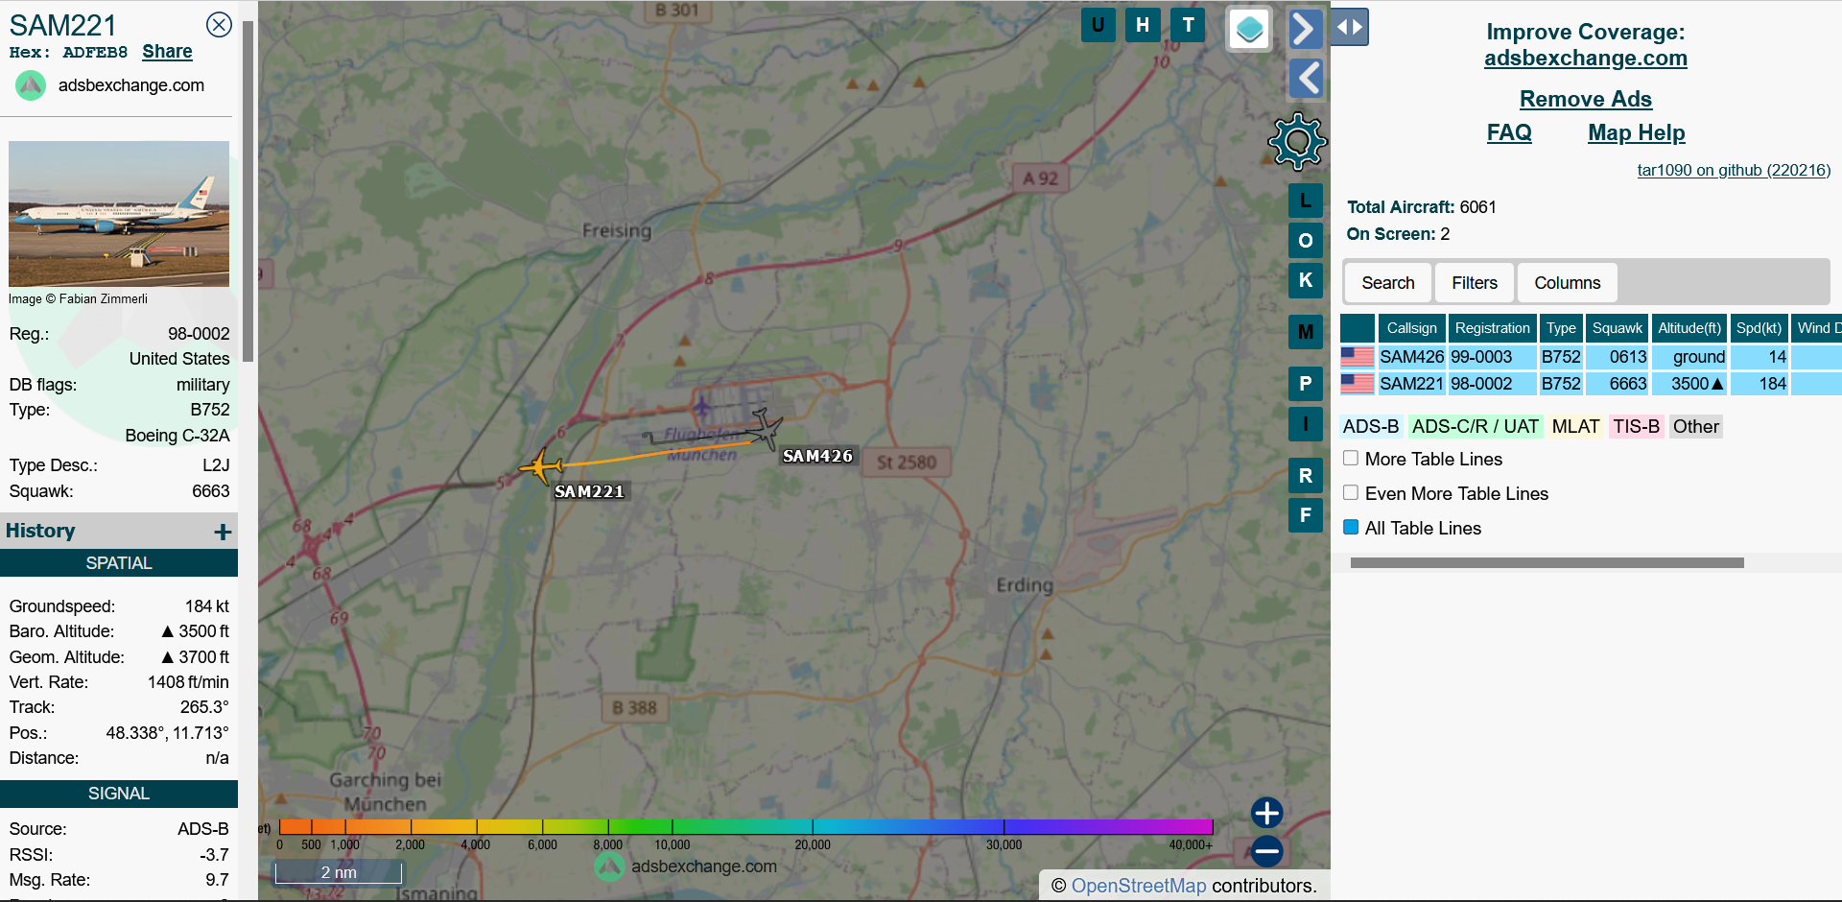1842x902 pixels.
Task: Close the SAM221 info panel
Action: click(x=220, y=25)
